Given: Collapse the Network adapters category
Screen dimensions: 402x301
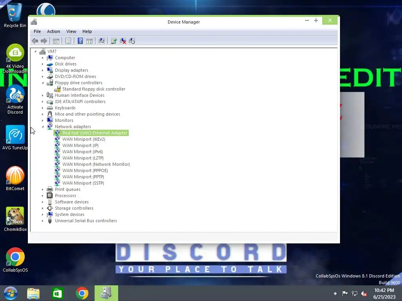Looking at the screenshot, I should (x=42, y=127).
